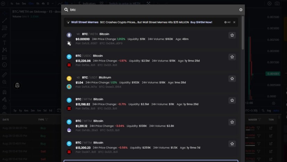Take chart snapshot with camera icon
287x162 pixels.
pyautogui.click(x=277, y=3)
